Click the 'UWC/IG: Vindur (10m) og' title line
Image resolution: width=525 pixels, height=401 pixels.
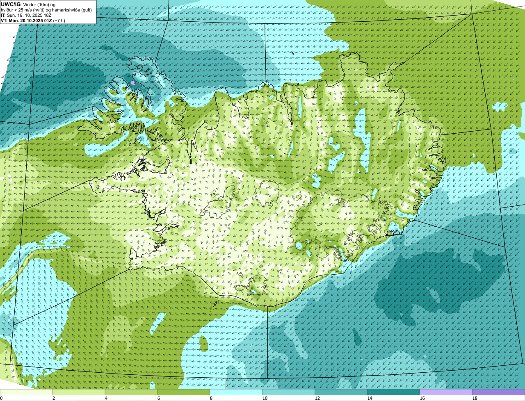tap(28, 4)
